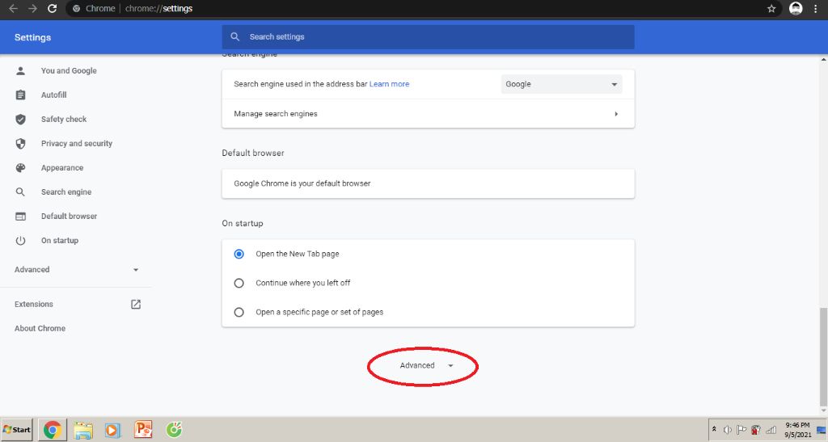The height and width of the screenshot is (442, 828).
Task: Click the Windows Start button
Action: click(17, 430)
